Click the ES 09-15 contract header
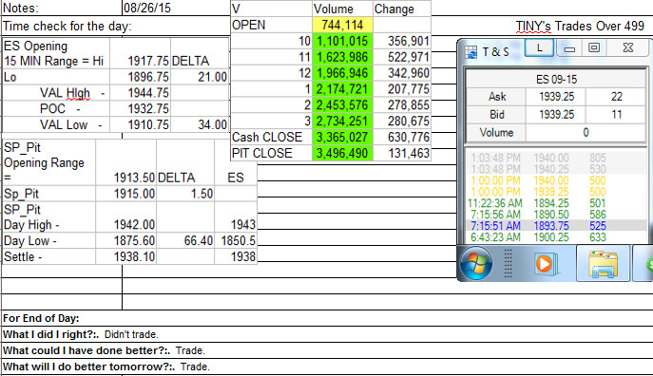Image resolution: width=653 pixels, height=376 pixels. coord(556,79)
